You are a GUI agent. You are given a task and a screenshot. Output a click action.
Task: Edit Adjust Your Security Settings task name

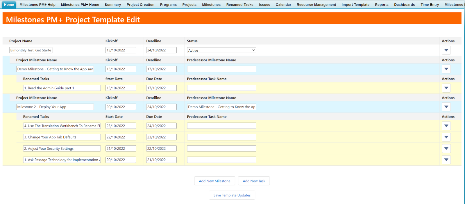tap(62, 149)
